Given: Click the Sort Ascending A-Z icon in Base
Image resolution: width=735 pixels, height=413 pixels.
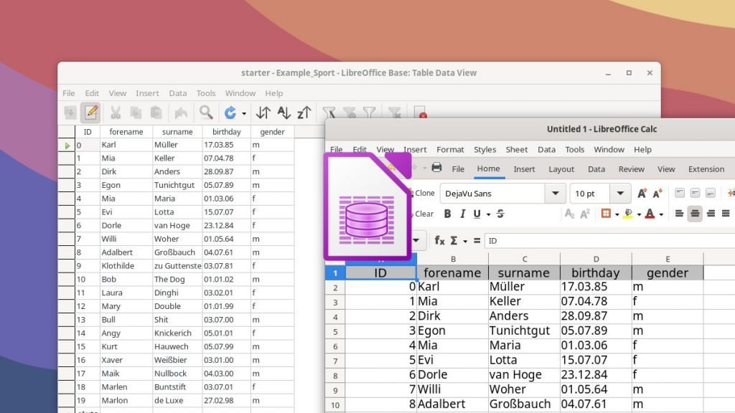Looking at the screenshot, I should (284, 113).
